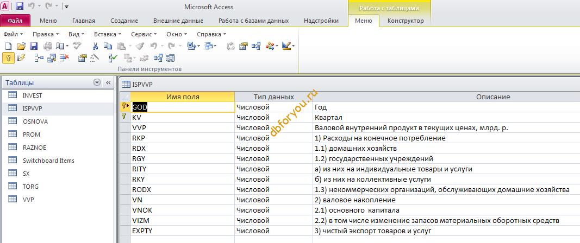This screenshot has width=580, height=243.
Task: Expand the Правка menu dropdown
Action: point(46,34)
